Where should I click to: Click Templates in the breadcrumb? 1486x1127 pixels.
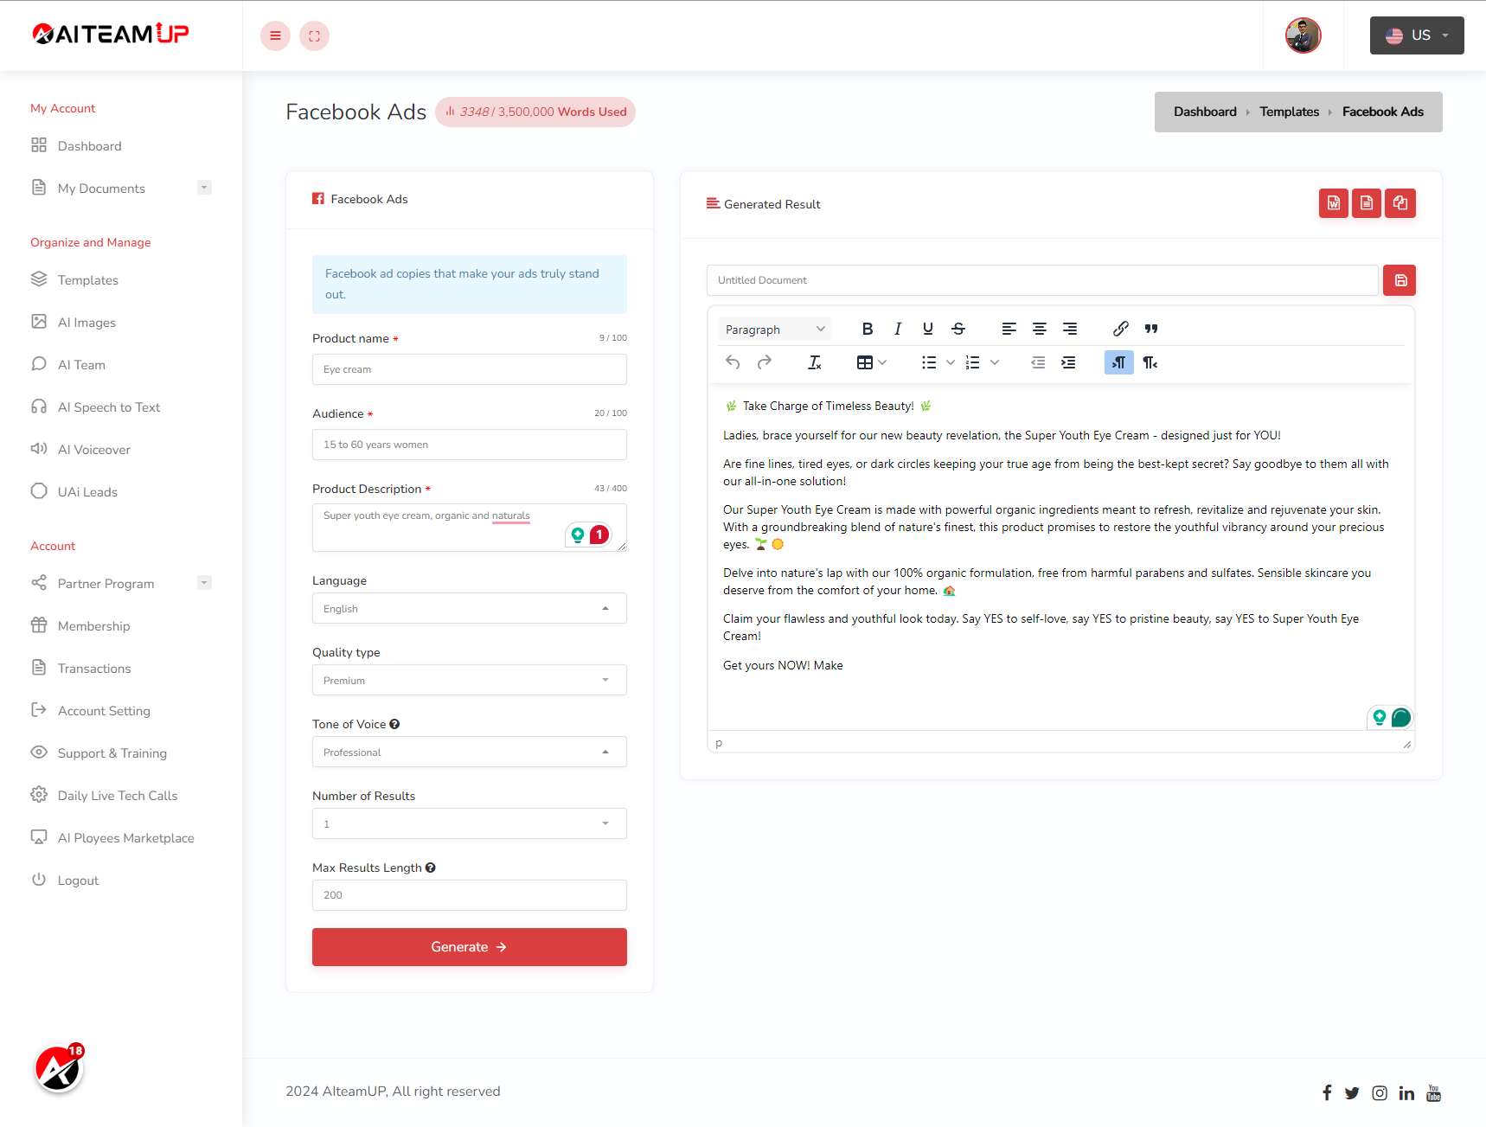(x=1289, y=112)
